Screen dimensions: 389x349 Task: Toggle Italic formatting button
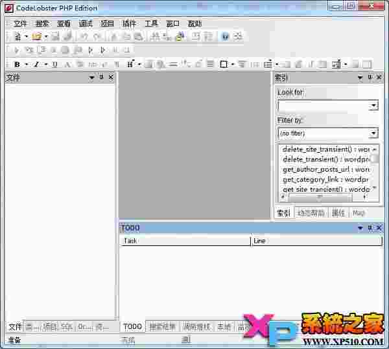coord(36,64)
